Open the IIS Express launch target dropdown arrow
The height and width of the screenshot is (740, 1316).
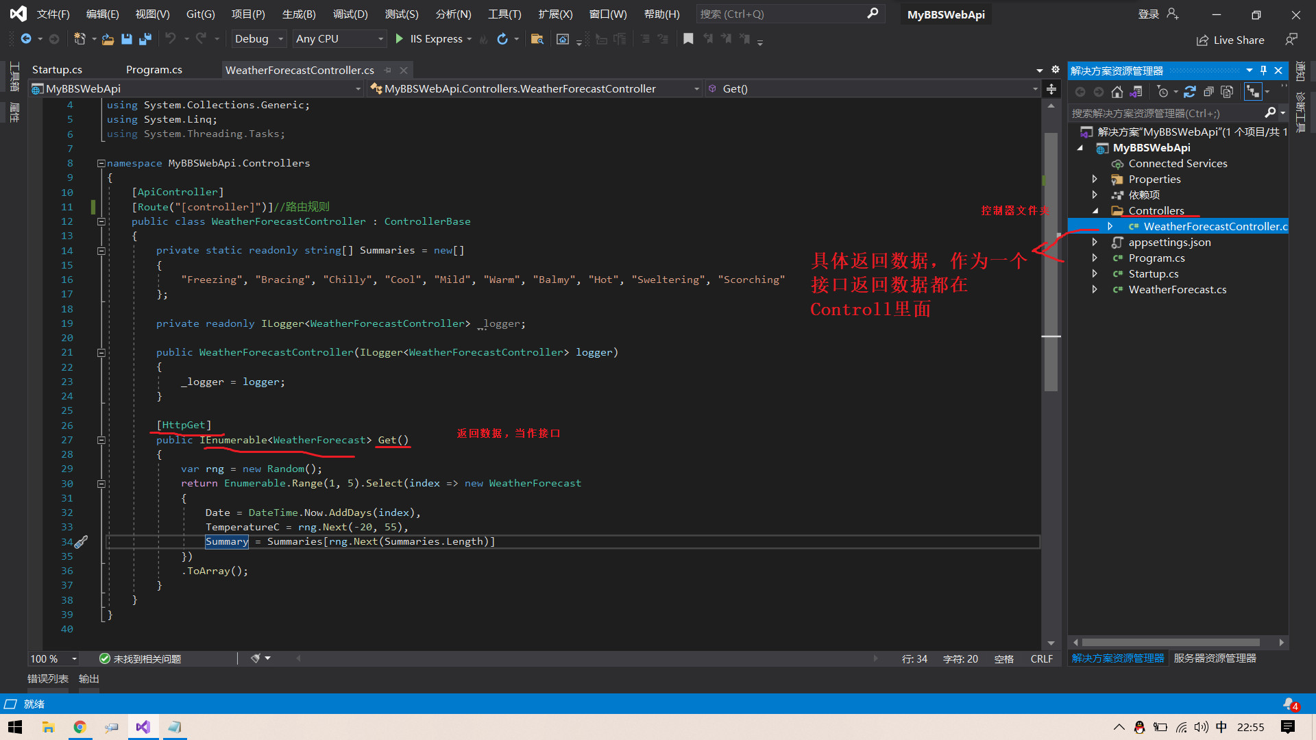(470, 39)
